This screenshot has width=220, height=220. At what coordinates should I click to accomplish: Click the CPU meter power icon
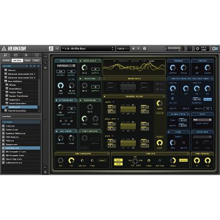pyautogui.click(x=197, y=49)
